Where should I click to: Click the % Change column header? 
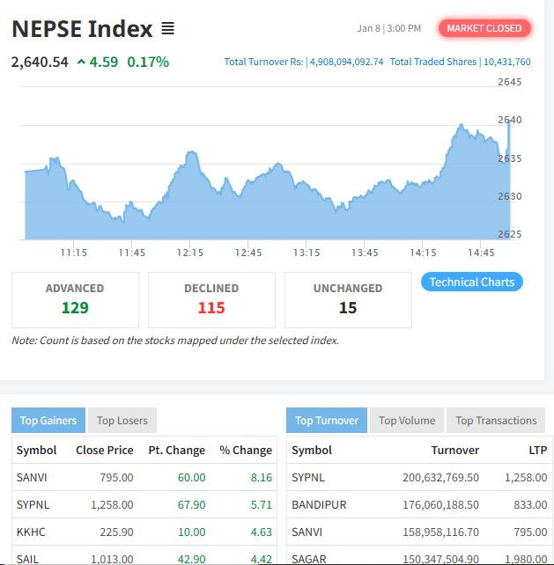point(246,450)
